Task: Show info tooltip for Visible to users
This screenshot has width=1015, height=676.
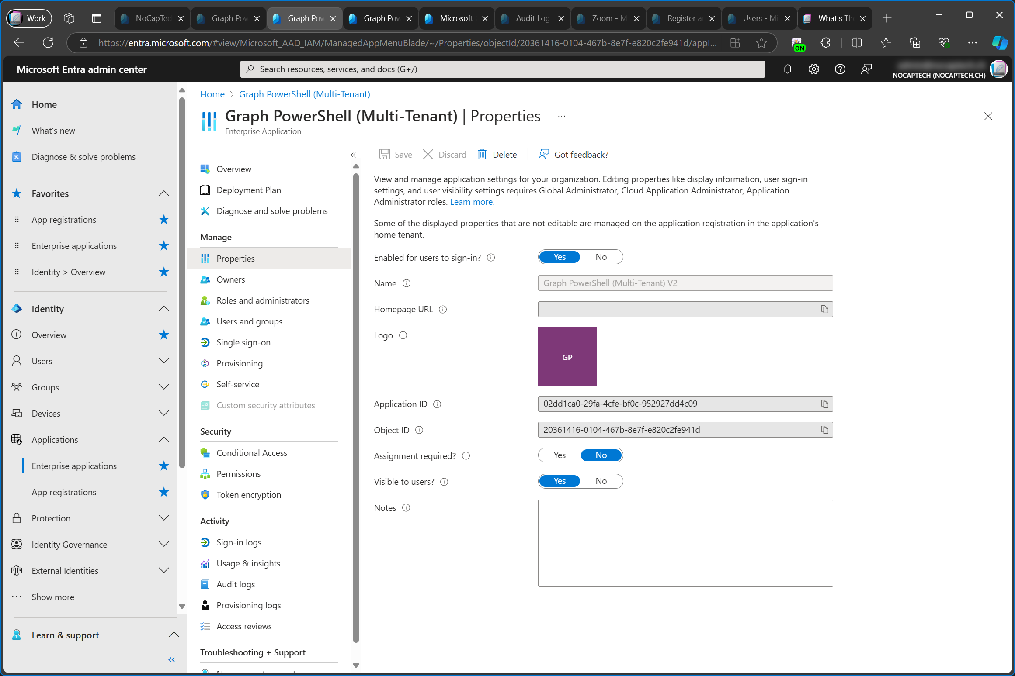Action: [444, 482]
